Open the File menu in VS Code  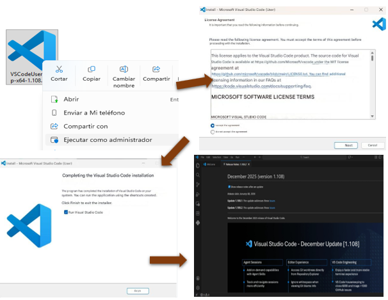point(202,157)
